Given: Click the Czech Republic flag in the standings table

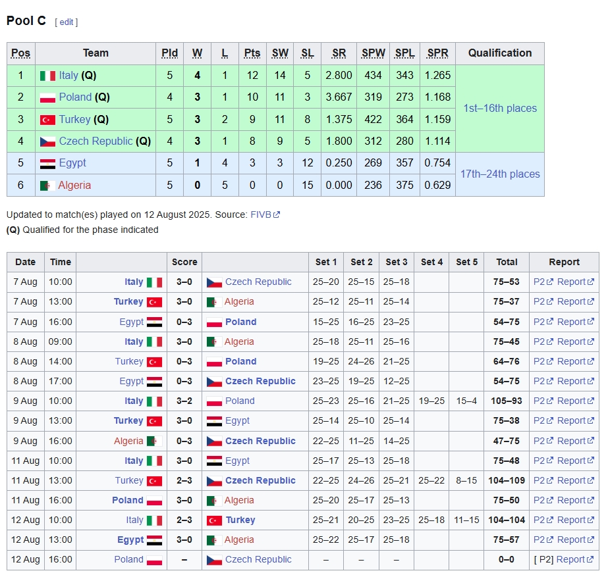Looking at the screenshot, I should [x=47, y=141].
